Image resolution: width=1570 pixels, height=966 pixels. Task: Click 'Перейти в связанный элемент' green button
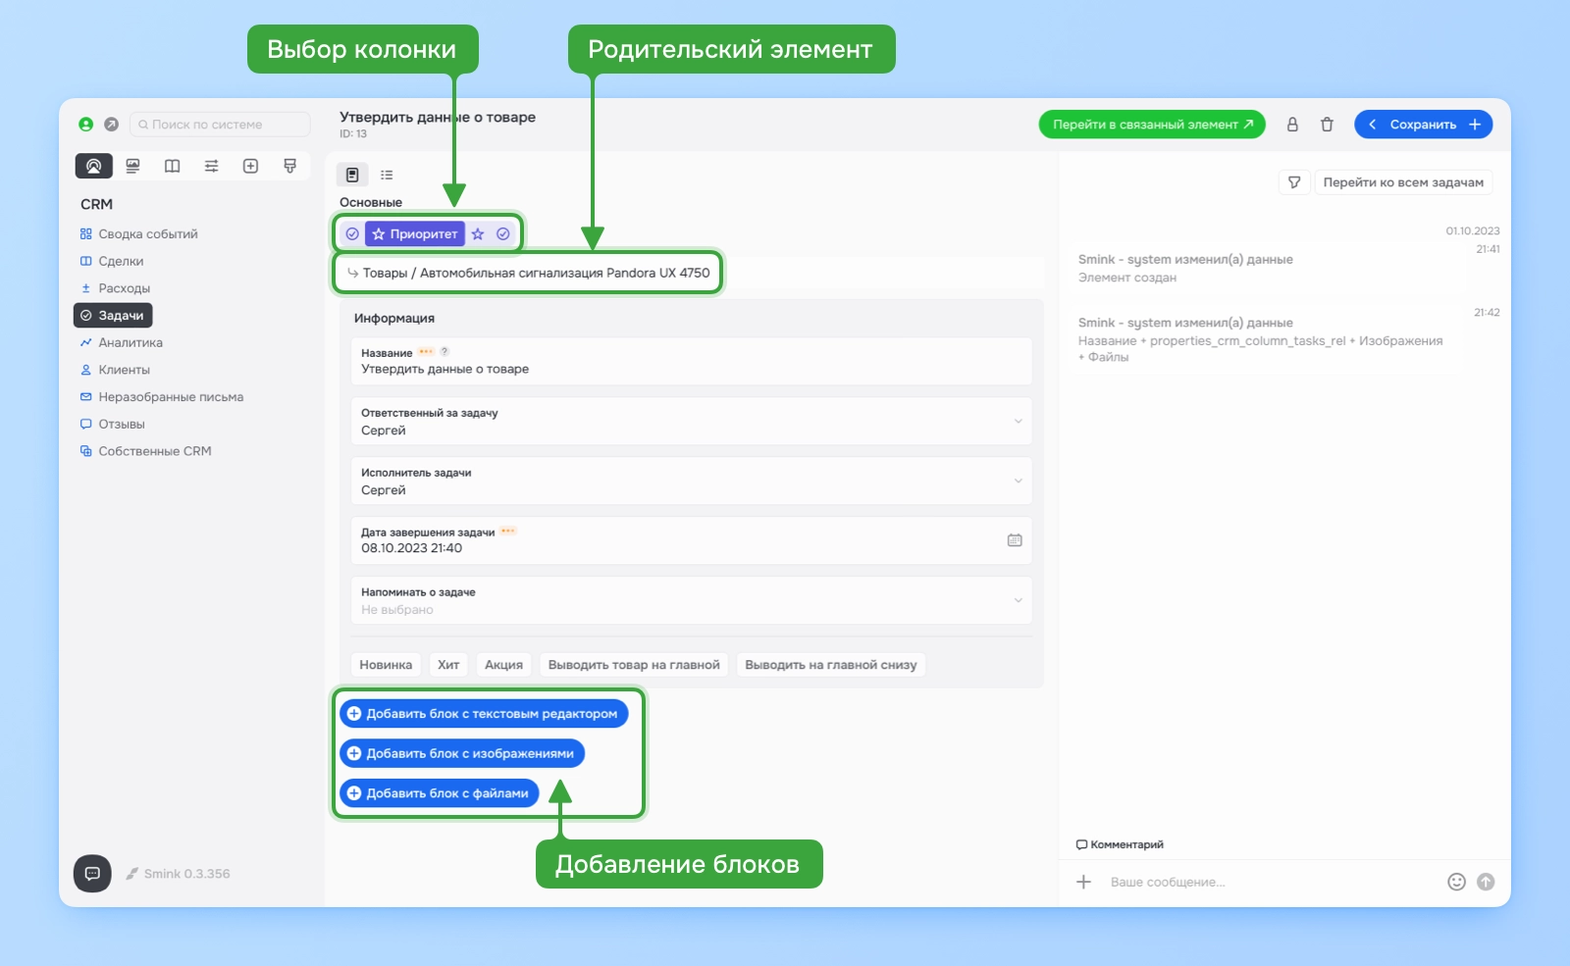click(x=1152, y=125)
